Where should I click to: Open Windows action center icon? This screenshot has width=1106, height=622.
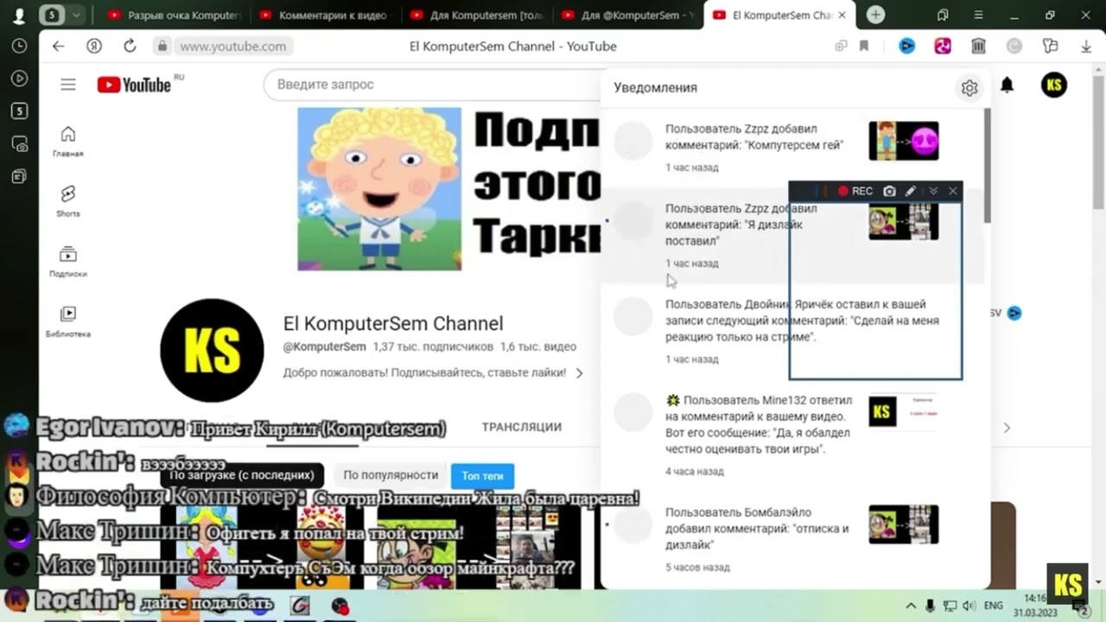(x=1080, y=609)
